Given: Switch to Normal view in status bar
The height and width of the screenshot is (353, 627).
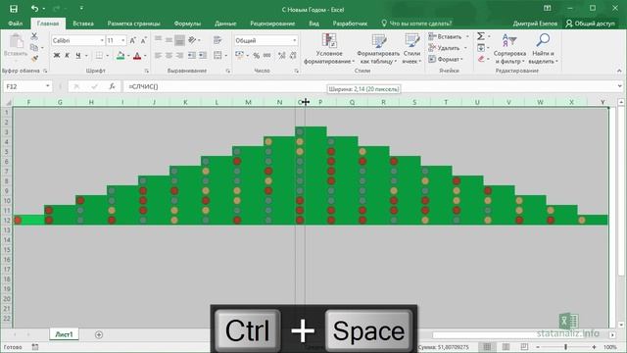Looking at the screenshot, I should point(487,347).
